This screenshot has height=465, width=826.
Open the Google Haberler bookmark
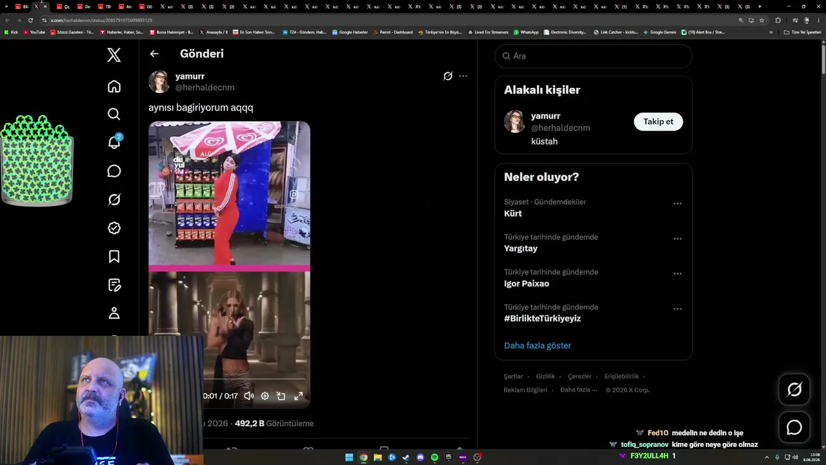[x=350, y=32]
